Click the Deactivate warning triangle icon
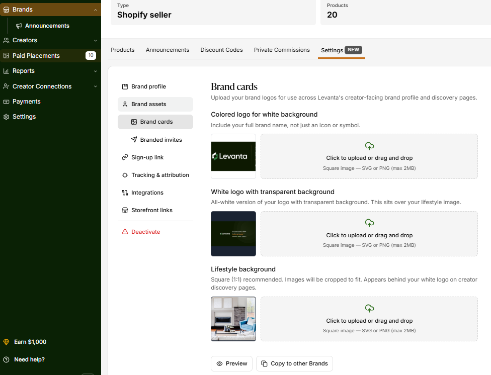The width and height of the screenshot is (491, 375). tap(125, 232)
